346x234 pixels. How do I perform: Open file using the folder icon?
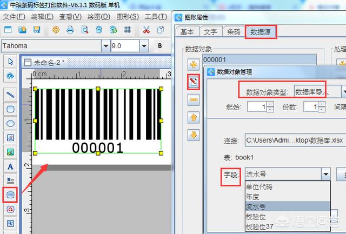point(22,30)
